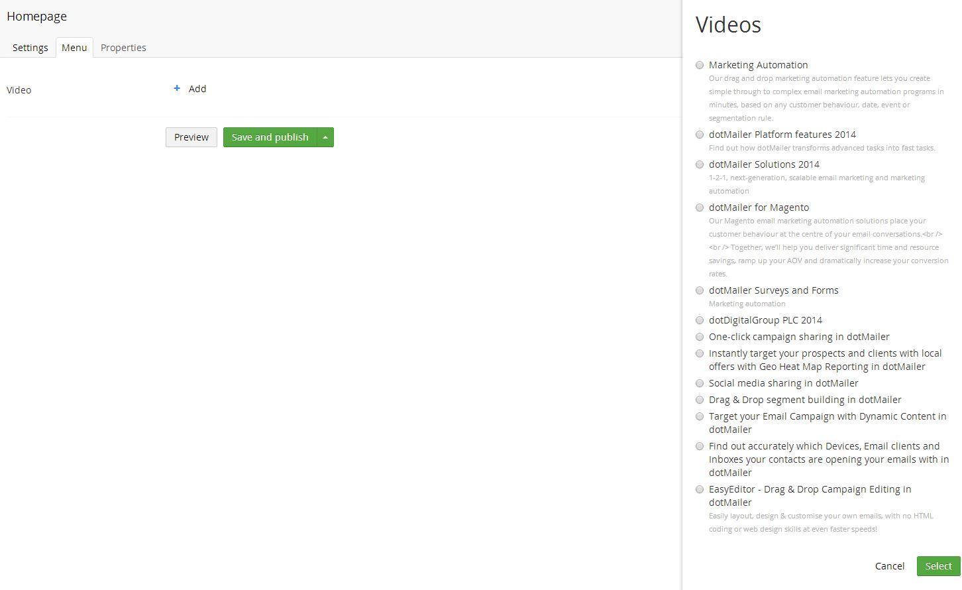Click the Videos panel heading
Image resolution: width=962 pixels, height=590 pixels.
(x=728, y=25)
